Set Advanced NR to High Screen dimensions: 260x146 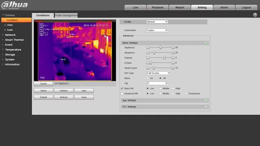[x=173, y=94]
